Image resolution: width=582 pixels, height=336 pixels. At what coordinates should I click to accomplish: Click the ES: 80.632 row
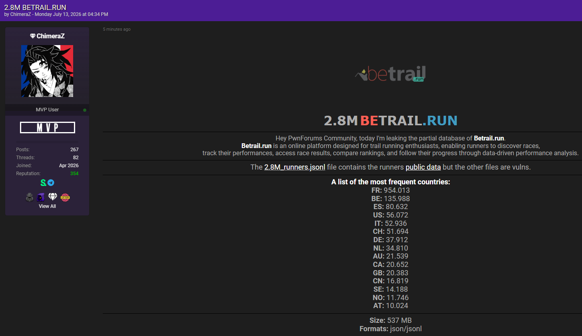391,207
